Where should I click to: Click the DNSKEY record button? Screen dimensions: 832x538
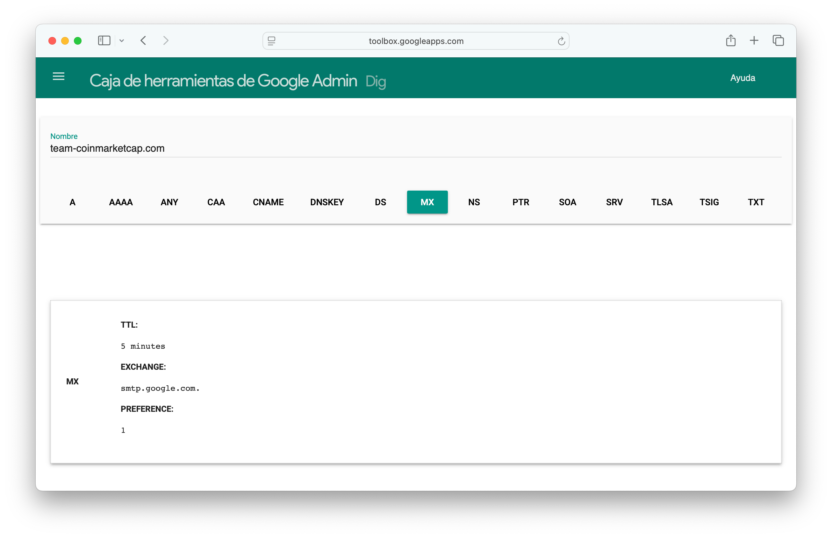click(327, 202)
